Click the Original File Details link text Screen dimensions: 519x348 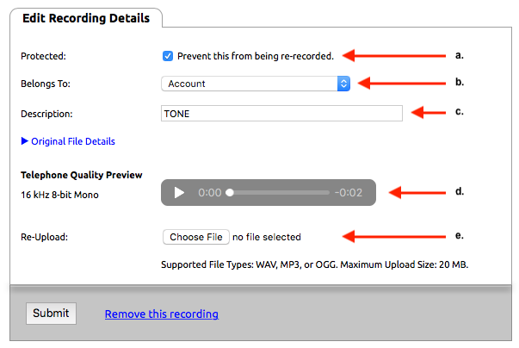tap(73, 141)
